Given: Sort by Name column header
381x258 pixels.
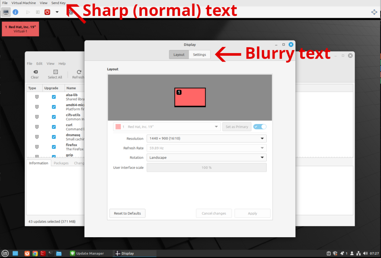Looking at the screenshot, I should (x=74, y=88).
